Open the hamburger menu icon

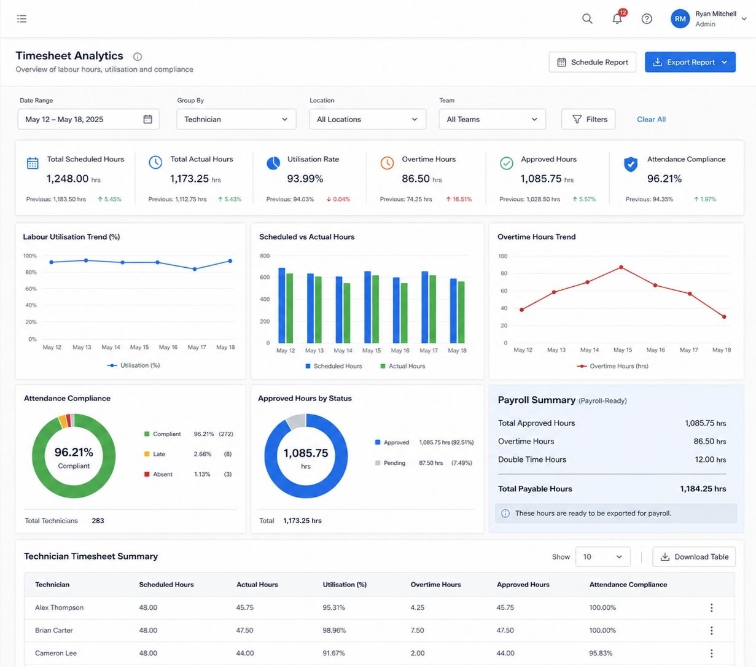[x=21, y=19]
